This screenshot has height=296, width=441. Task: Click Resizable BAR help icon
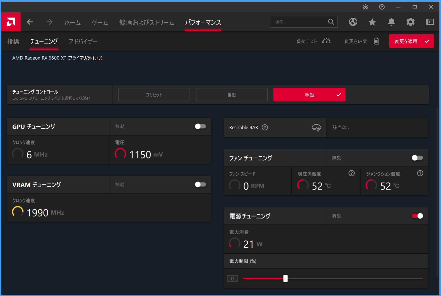[x=265, y=127]
